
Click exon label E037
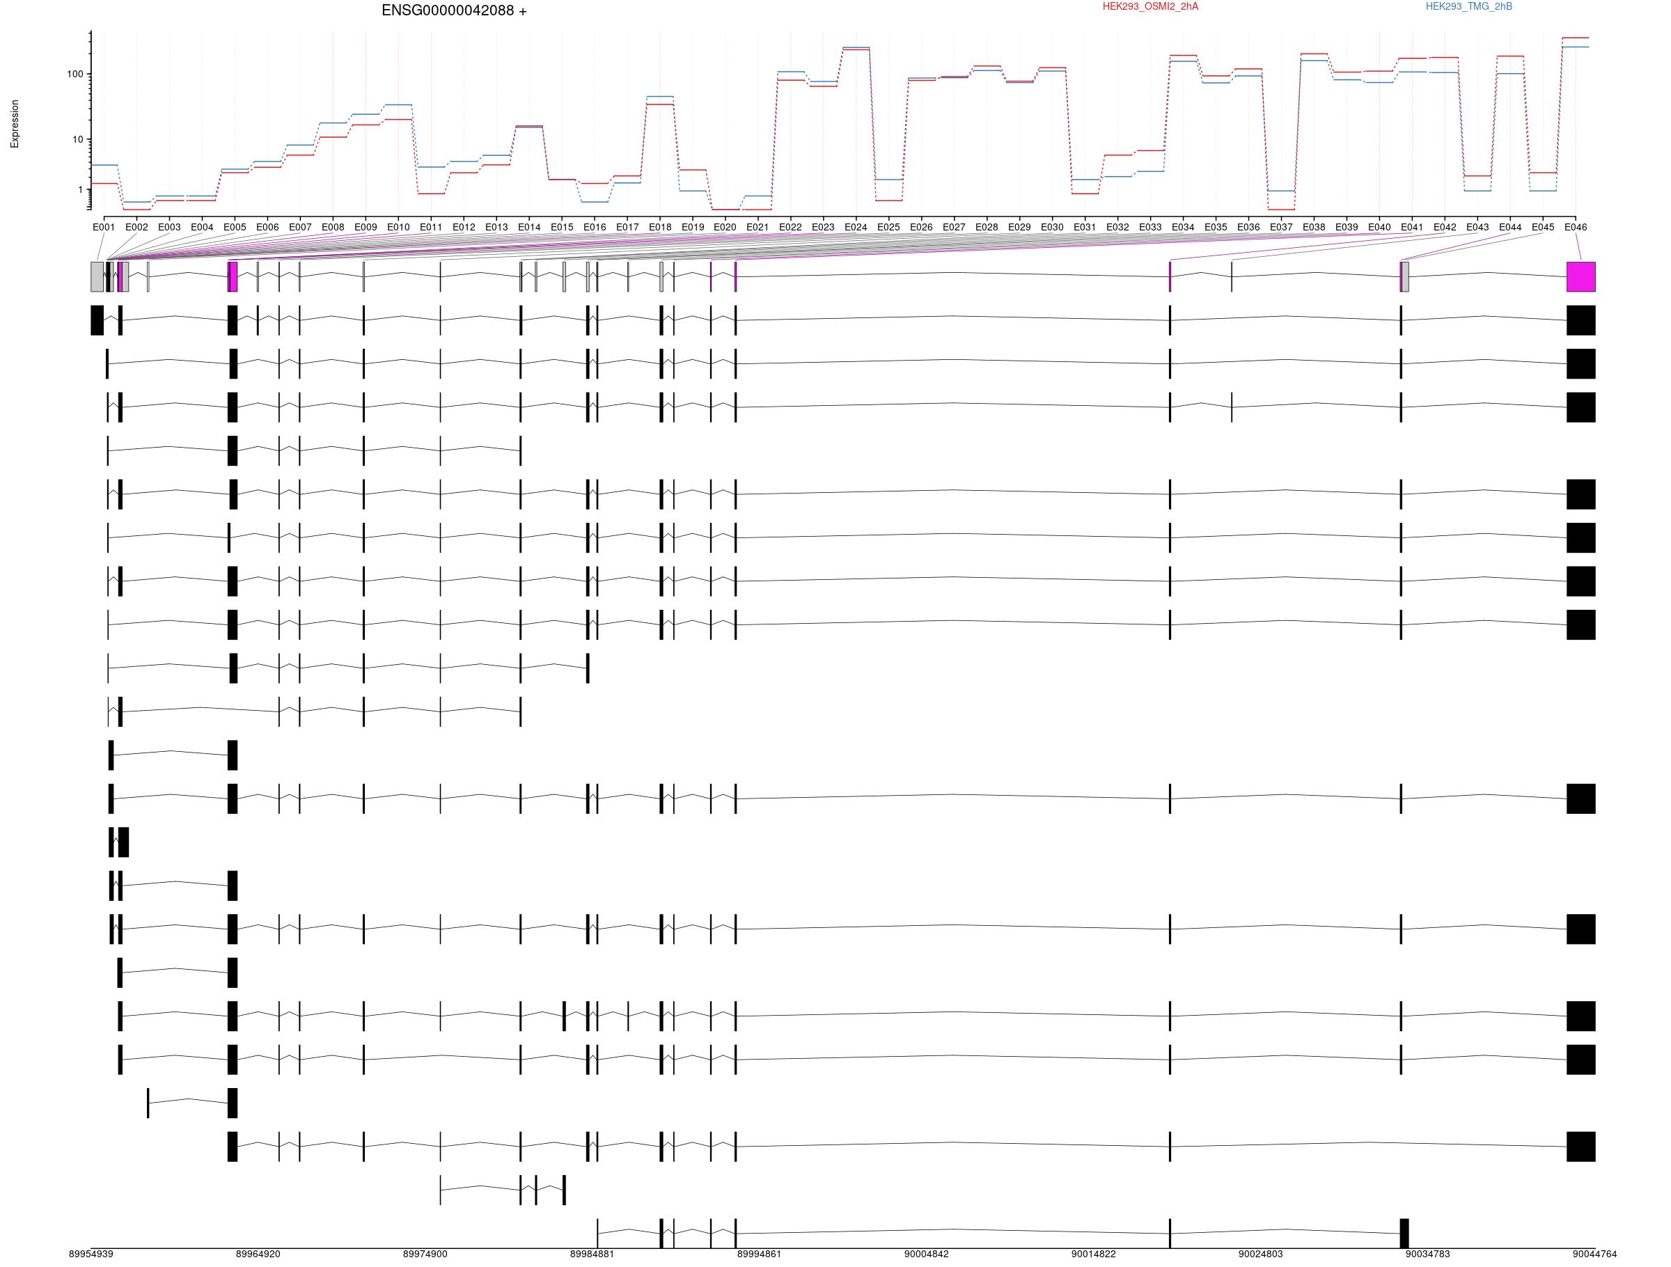click(x=1281, y=228)
